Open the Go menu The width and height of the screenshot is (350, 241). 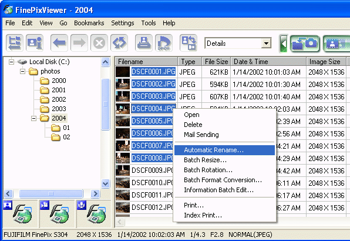tap(63, 23)
